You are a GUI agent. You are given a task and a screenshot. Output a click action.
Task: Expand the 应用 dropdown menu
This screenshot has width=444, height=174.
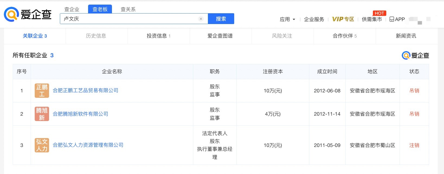[x=287, y=19]
